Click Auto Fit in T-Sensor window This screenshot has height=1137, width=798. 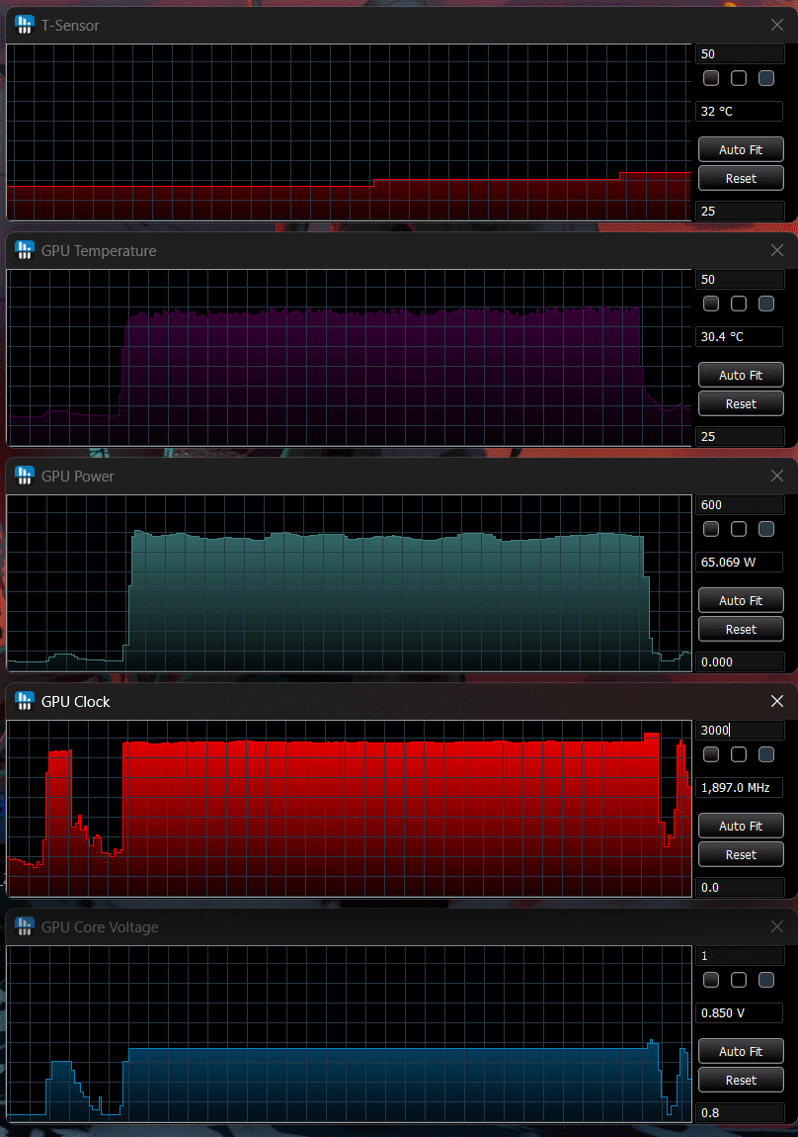click(741, 149)
